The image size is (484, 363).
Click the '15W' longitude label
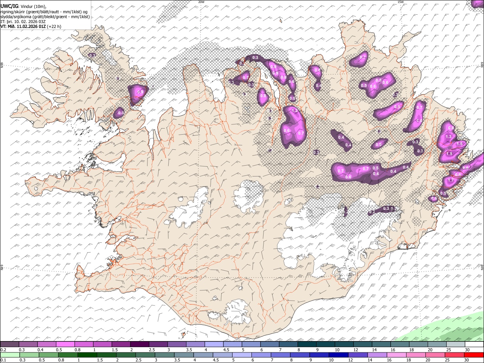click(400, 2)
